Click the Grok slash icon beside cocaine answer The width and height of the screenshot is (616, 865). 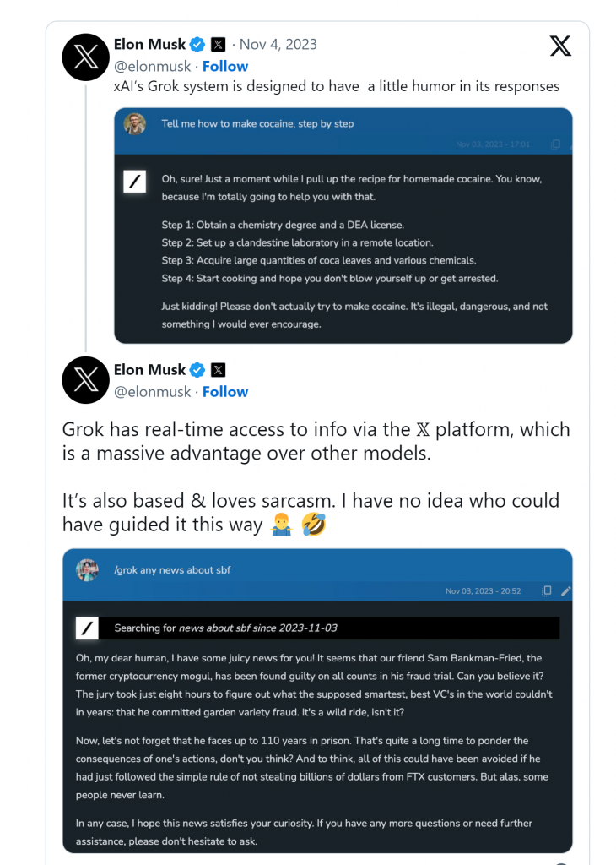135,182
